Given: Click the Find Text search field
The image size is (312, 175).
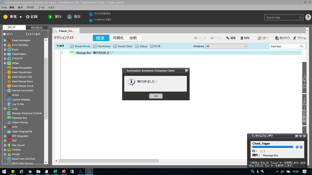Looking at the screenshot, I should point(284,46).
